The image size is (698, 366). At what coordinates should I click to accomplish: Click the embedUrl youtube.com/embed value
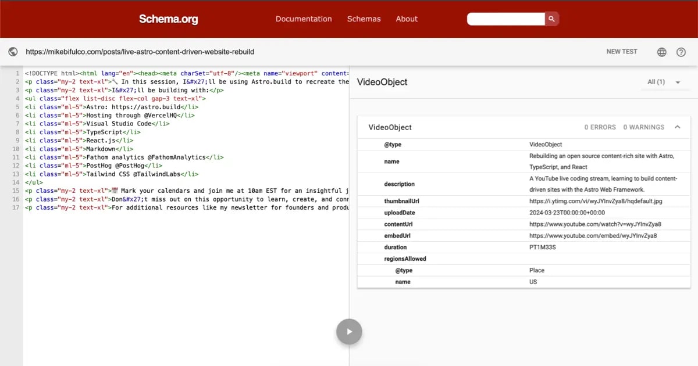coord(593,236)
